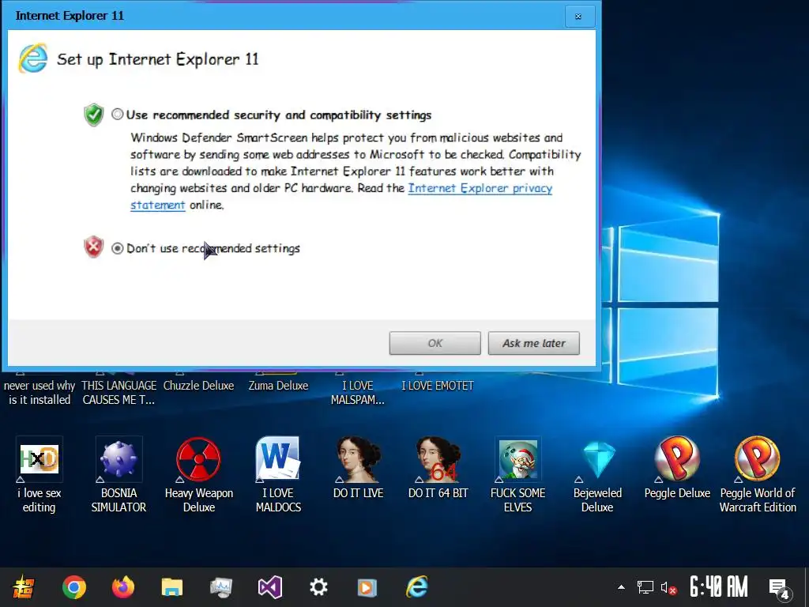The width and height of the screenshot is (809, 607).
Task: Select 'THIS LANGUAGE CAUSES ME T...' desktop label
Action: [x=119, y=393]
